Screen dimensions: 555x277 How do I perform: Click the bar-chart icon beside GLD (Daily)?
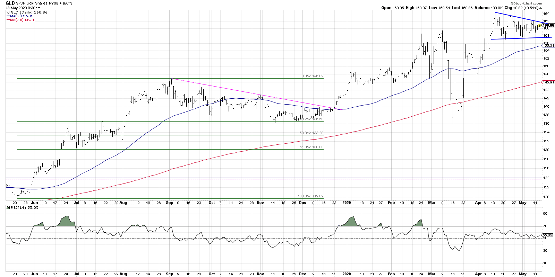coord(8,12)
